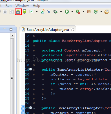Click 'LayoutInflater' type on line 16
Viewport: 111px width, 114px height.
(80, 55)
